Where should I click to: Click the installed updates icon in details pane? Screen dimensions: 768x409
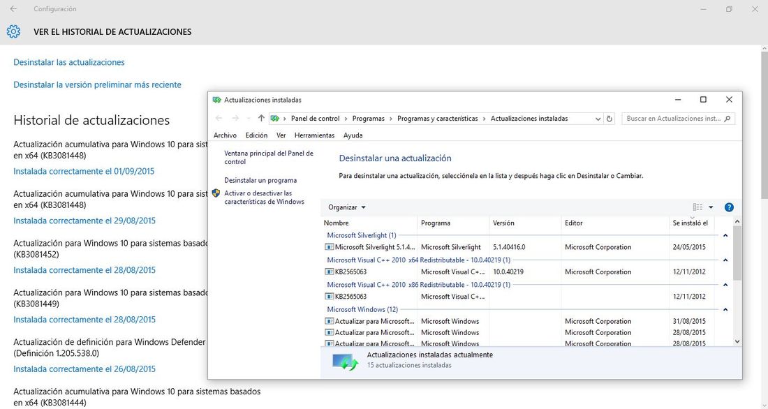click(x=346, y=362)
